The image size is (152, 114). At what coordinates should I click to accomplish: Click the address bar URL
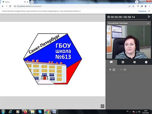coord(29,6)
